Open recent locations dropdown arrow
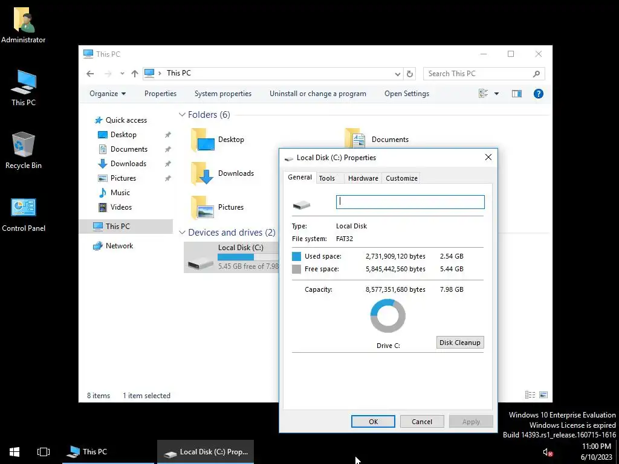The image size is (619, 464). coord(122,73)
